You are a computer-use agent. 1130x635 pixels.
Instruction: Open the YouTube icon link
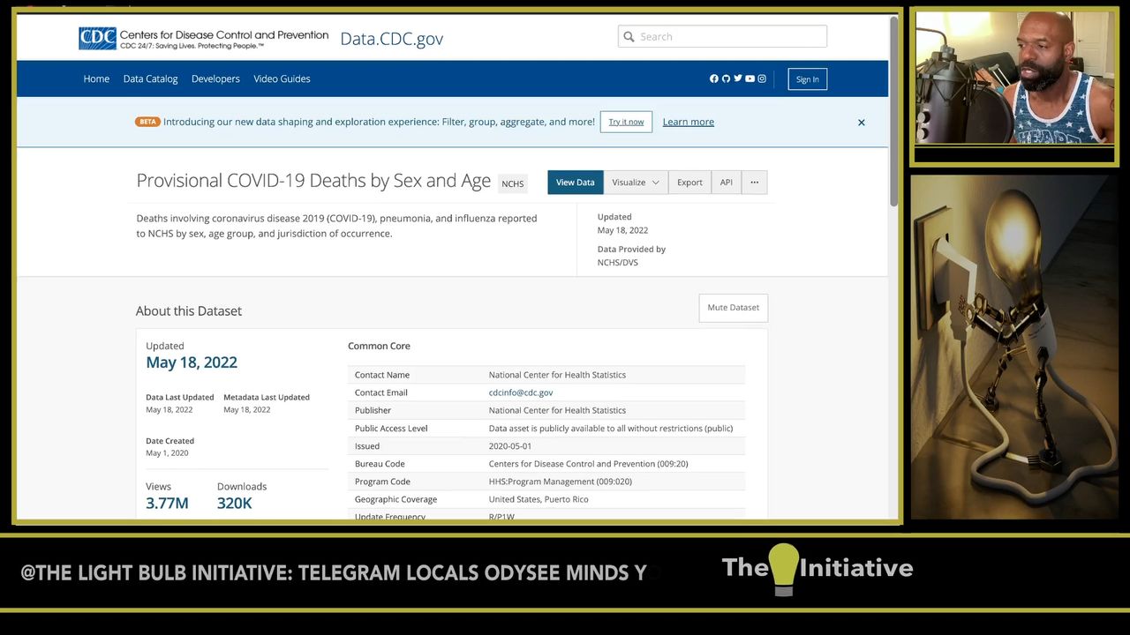point(750,79)
